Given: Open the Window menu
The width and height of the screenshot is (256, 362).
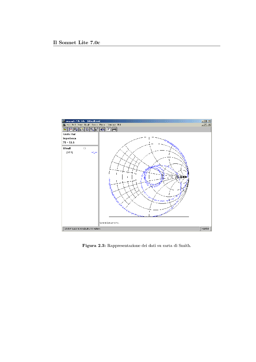Looking at the screenshot, I should click(112, 125).
